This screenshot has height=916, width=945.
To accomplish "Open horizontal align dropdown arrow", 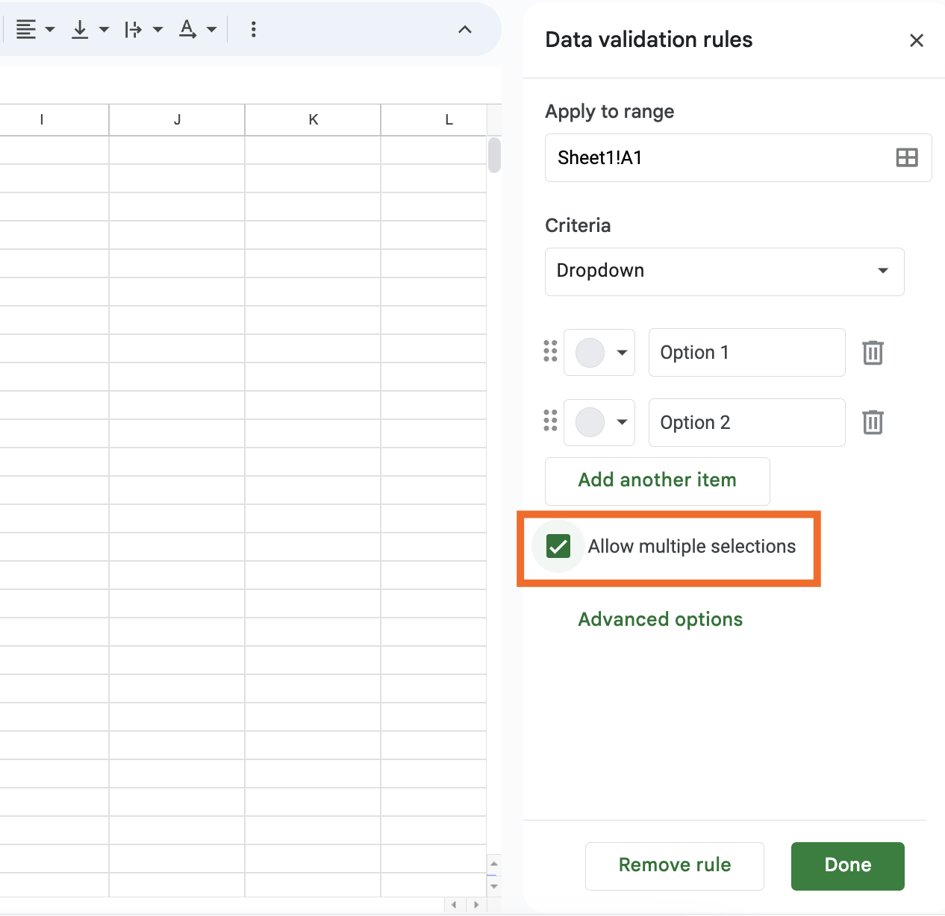I will [x=50, y=30].
